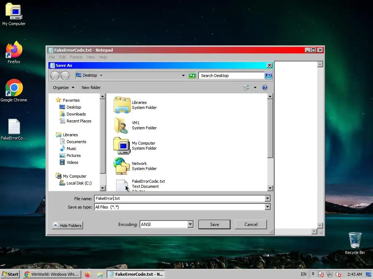Open the File name dropdown arrow
373x279 pixels.
click(267, 198)
